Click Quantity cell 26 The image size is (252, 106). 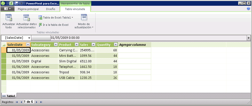(107, 78)
